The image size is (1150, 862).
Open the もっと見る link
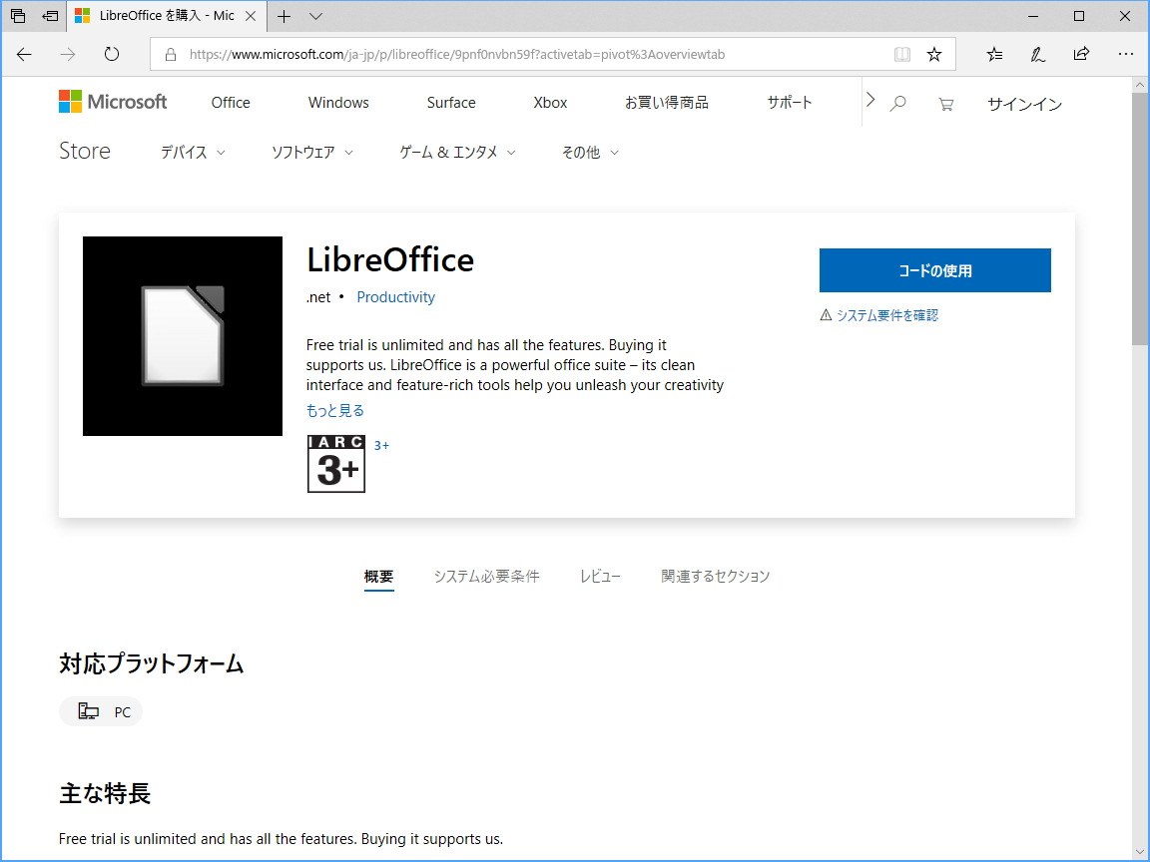(334, 410)
